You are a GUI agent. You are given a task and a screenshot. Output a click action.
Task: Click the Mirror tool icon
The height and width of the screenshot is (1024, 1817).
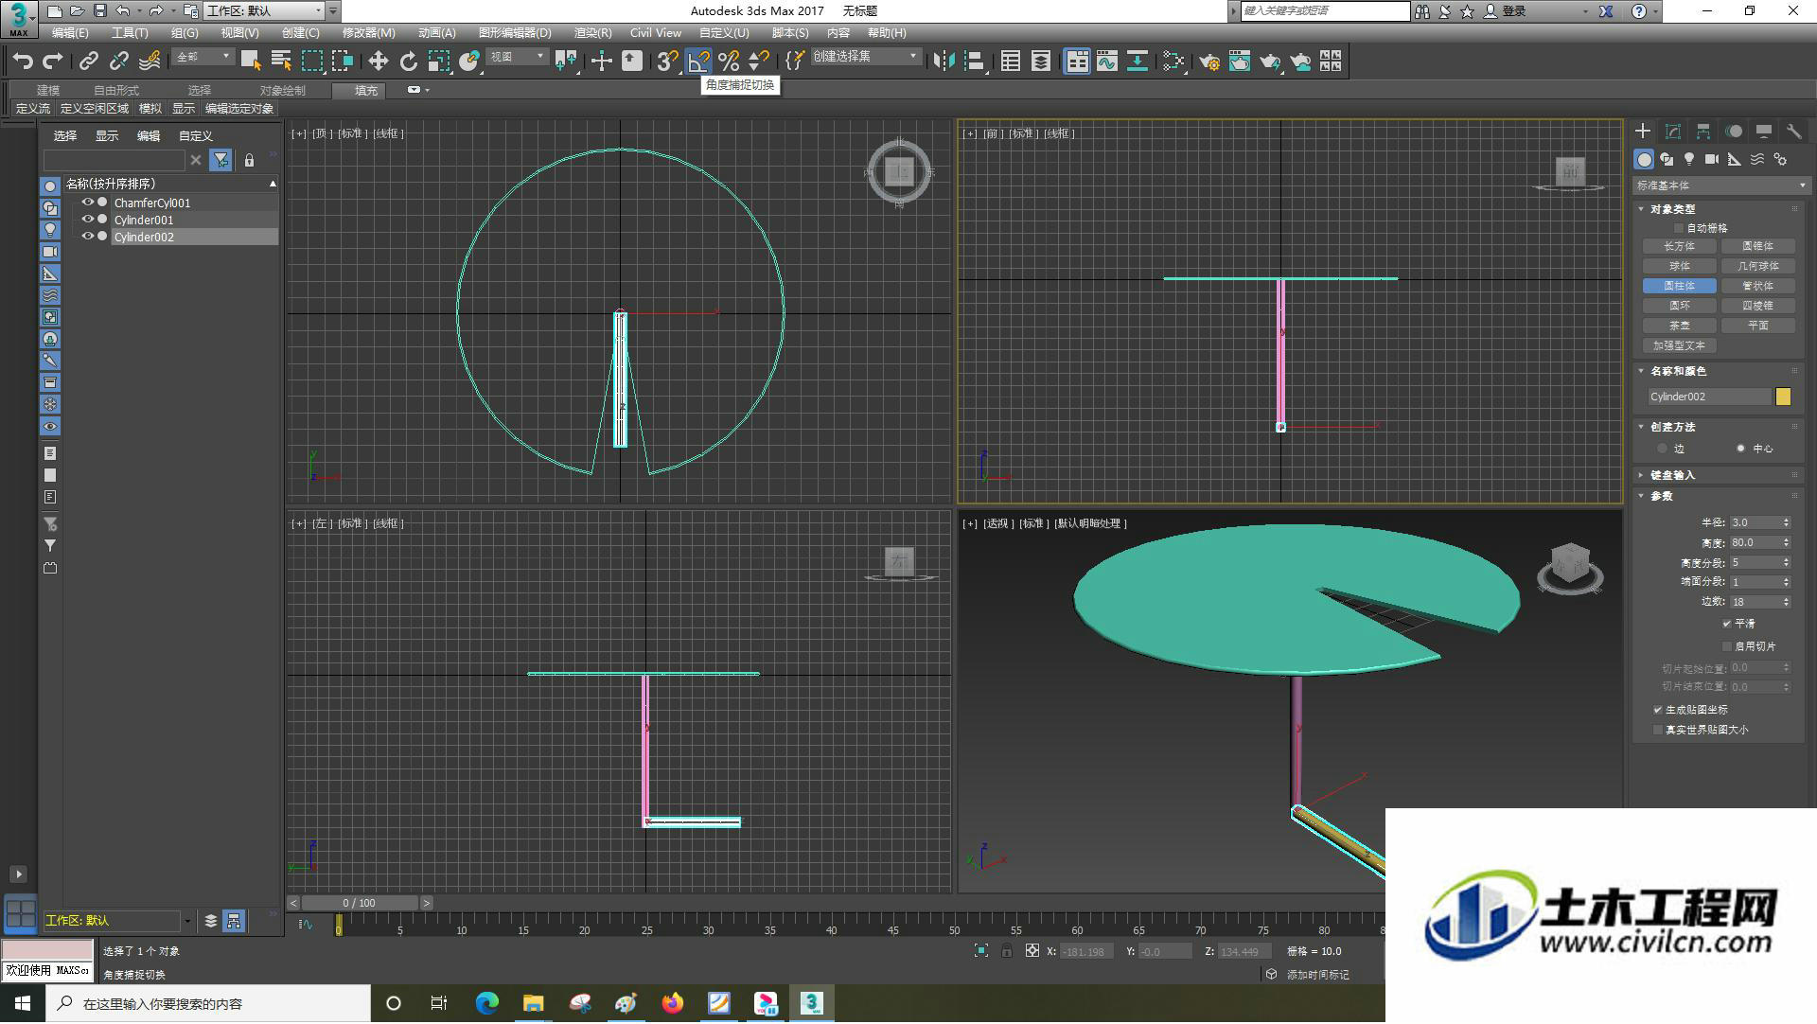(x=944, y=62)
